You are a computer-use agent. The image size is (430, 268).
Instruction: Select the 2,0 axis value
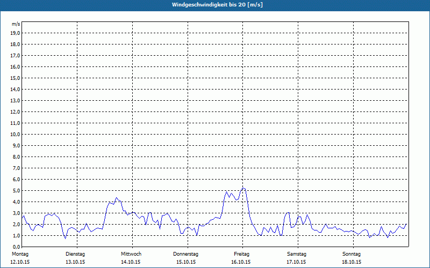click(x=17, y=225)
